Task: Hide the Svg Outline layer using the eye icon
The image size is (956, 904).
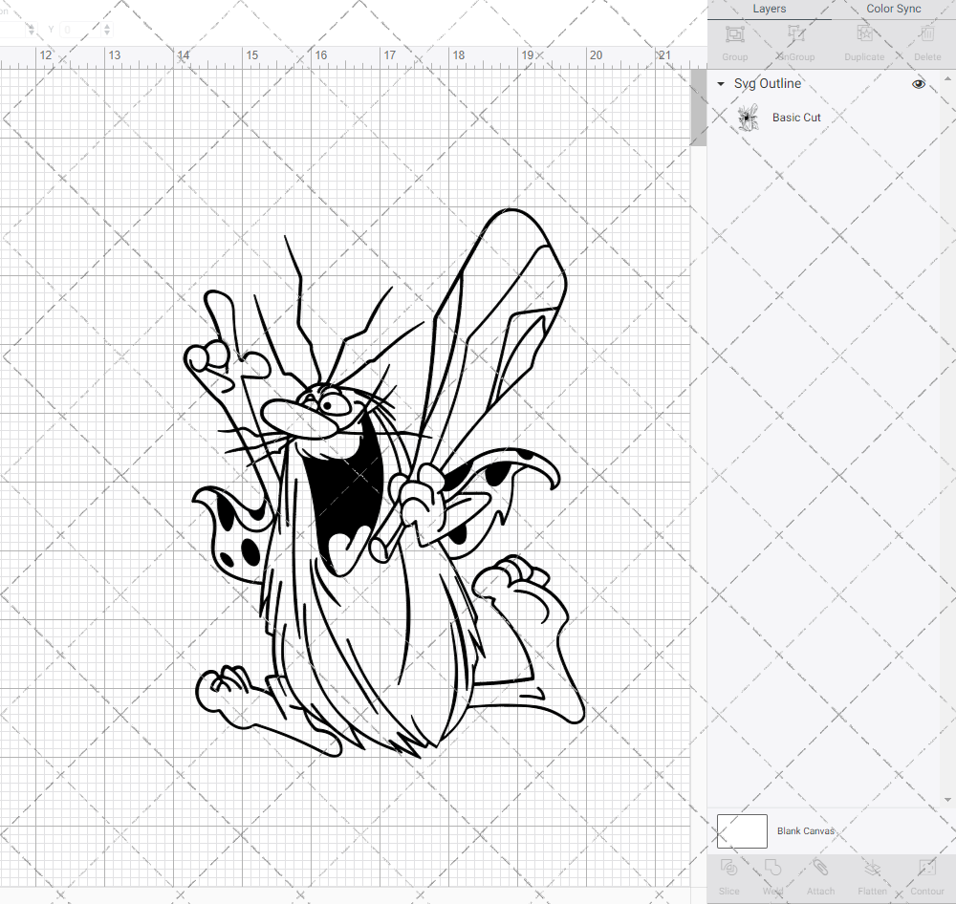Action: pyautogui.click(x=919, y=84)
